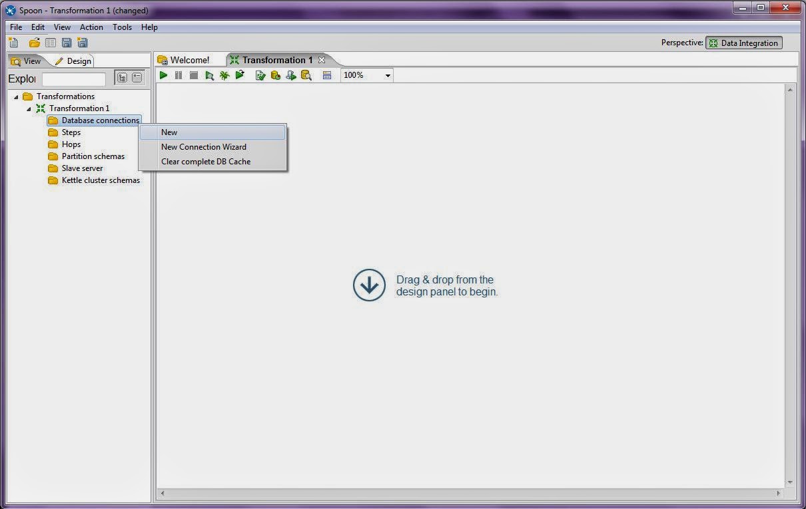Toggle the connections view in the explorer panel
Viewport: 806px width, 509px height.
coord(122,77)
